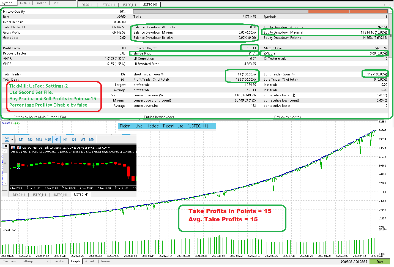Click the Initial Deposit value "10 000.00"
This screenshot has height=267, width=394.
click(x=119, y=22)
